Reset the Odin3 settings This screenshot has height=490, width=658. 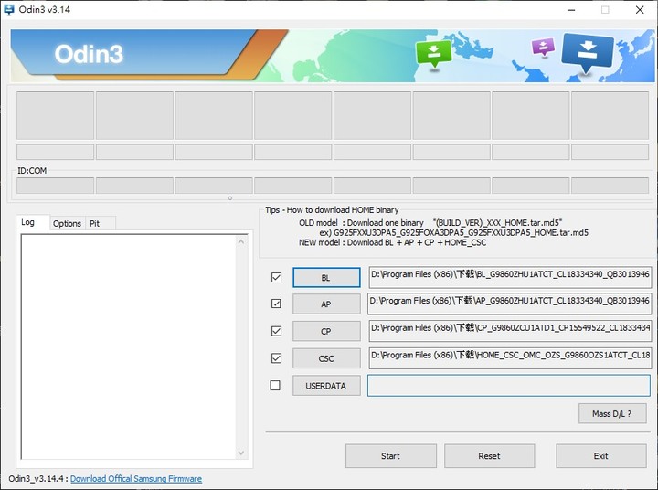489,456
